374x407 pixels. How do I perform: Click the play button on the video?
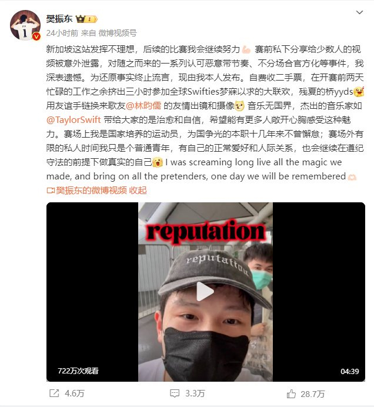coord(205,291)
